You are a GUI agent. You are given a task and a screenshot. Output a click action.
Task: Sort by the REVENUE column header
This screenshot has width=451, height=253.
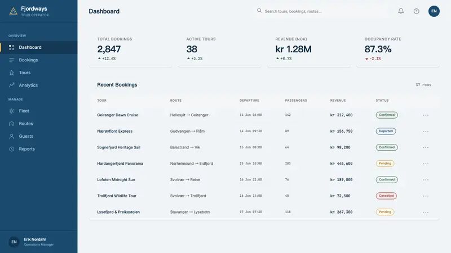[338, 101]
